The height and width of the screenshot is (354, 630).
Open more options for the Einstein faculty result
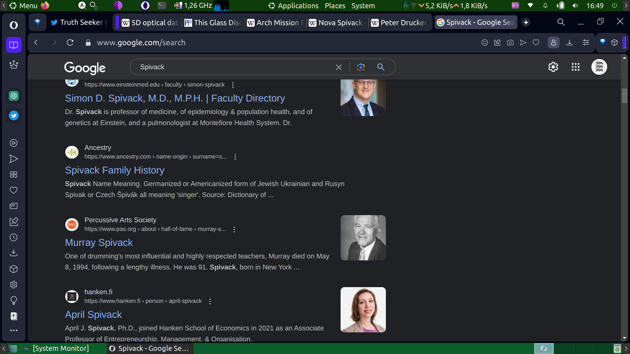(x=233, y=85)
